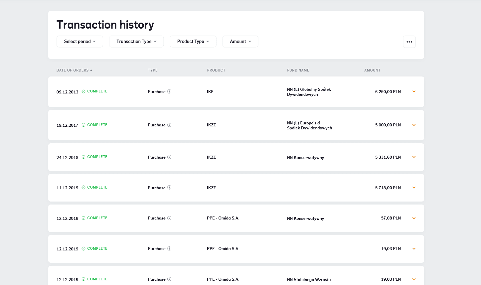The height and width of the screenshot is (285, 481).
Task: Click the three-dot more options button
Action: (409, 42)
